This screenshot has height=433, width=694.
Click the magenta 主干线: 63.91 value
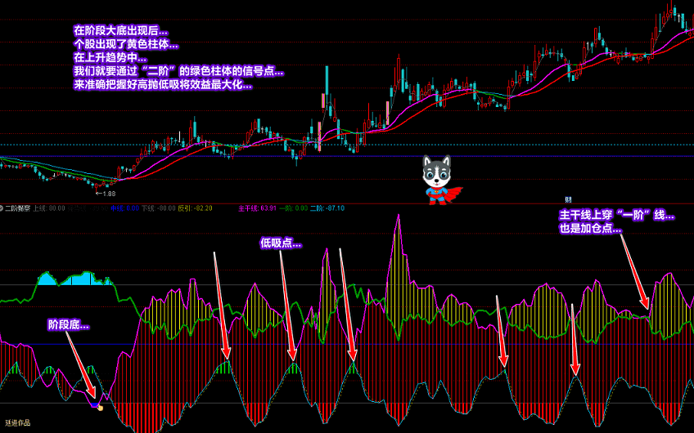(257, 208)
